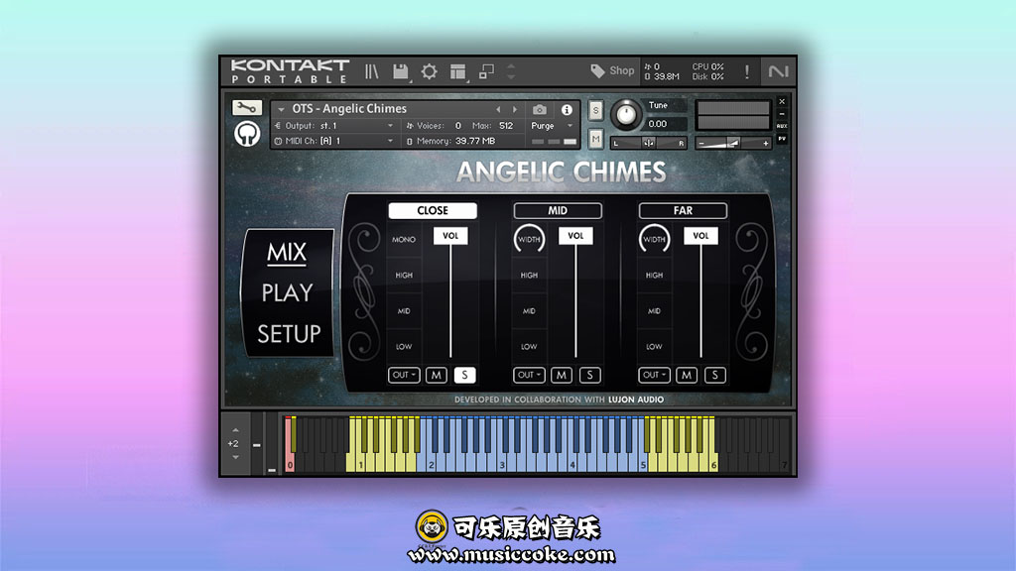Switch to the PLAY page
The height and width of the screenshot is (571, 1016).
(287, 293)
